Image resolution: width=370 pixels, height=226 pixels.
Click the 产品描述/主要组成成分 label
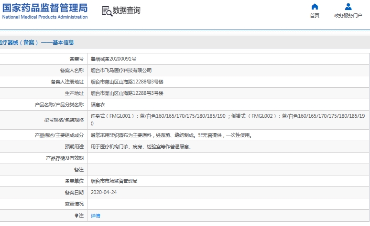(59, 135)
